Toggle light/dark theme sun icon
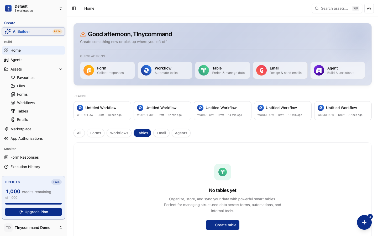The width and height of the screenshot is (378, 236). (x=369, y=8)
